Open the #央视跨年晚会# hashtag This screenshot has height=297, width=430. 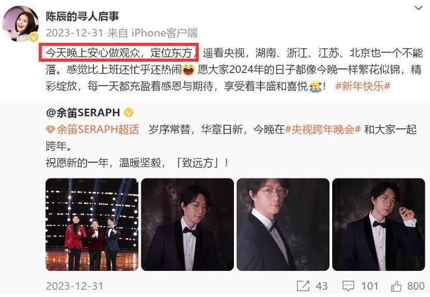(x=322, y=130)
